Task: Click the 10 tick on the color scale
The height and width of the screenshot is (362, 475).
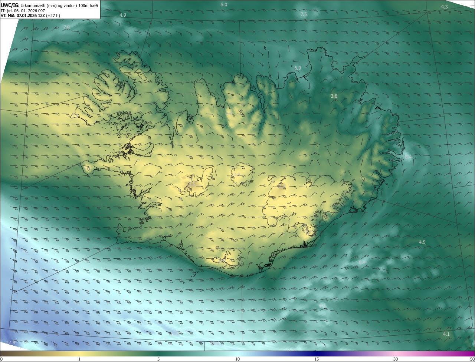Action: [x=237, y=359]
